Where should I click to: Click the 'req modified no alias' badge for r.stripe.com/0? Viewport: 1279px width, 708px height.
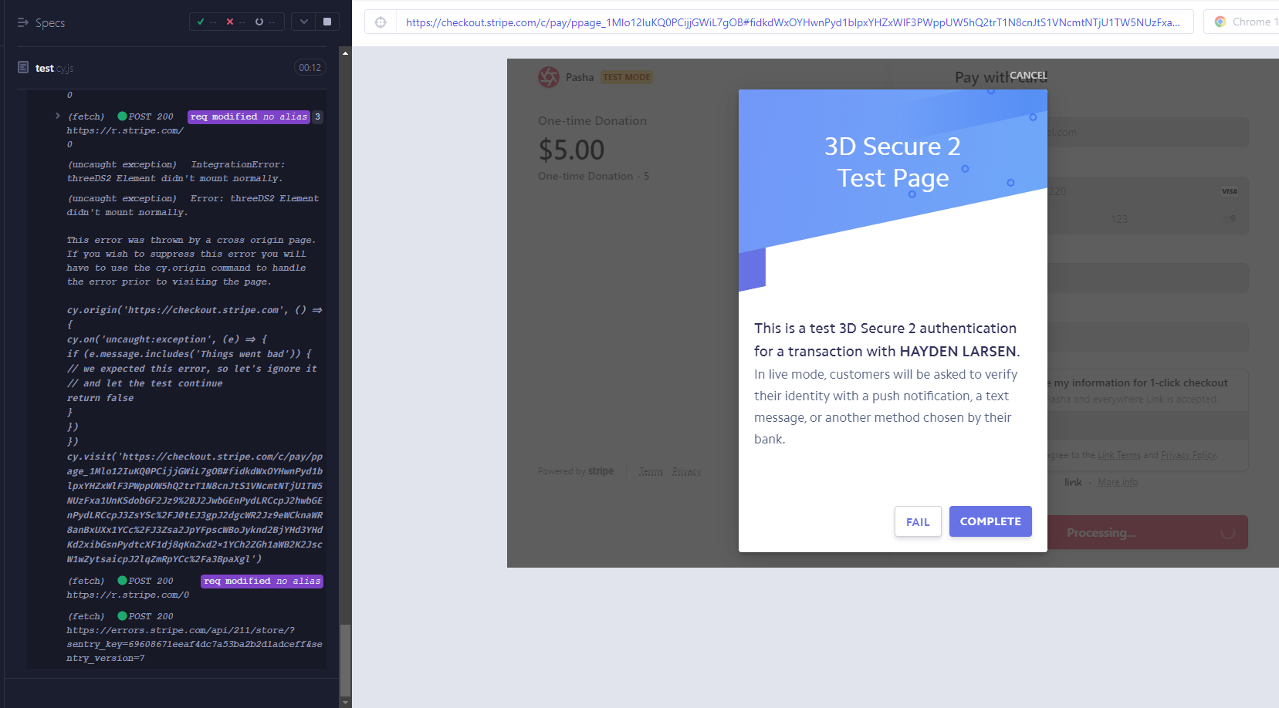click(x=262, y=581)
